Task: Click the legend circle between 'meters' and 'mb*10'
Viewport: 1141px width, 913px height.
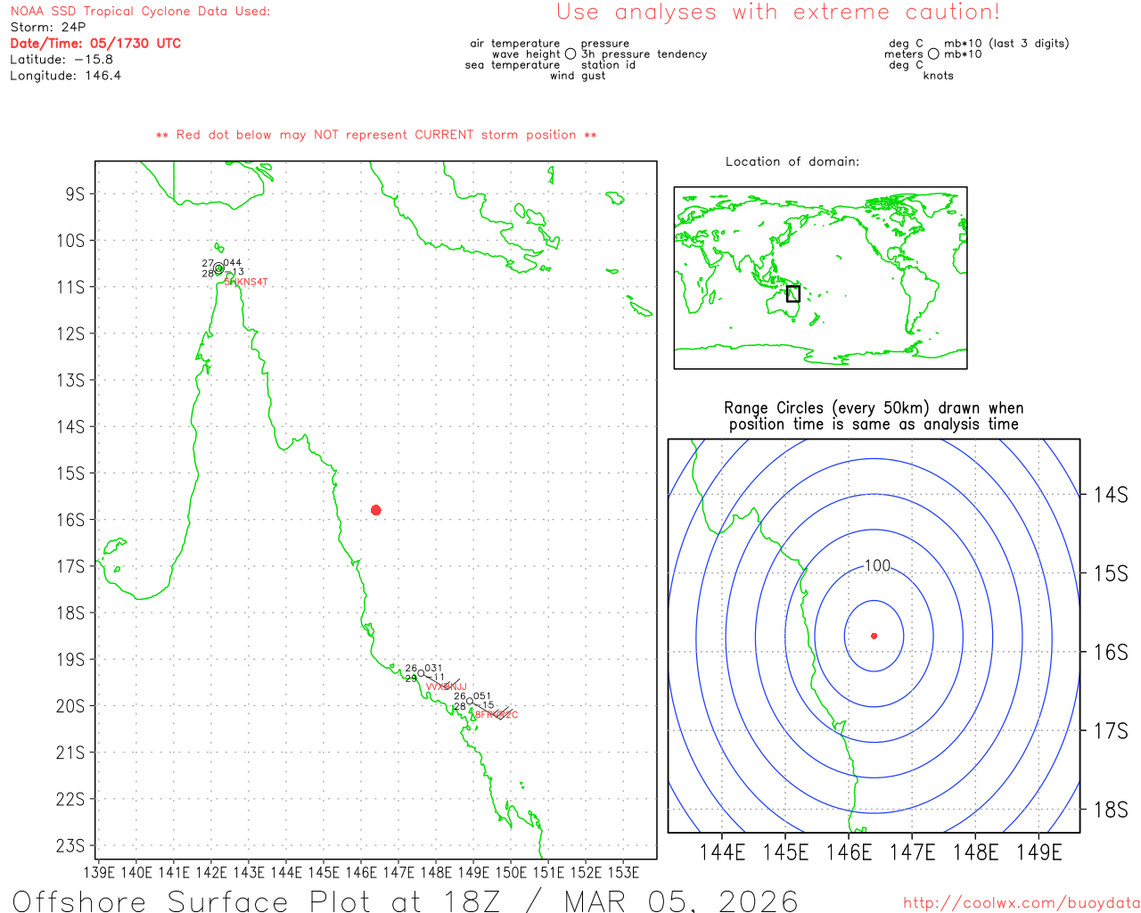Action: click(x=933, y=54)
